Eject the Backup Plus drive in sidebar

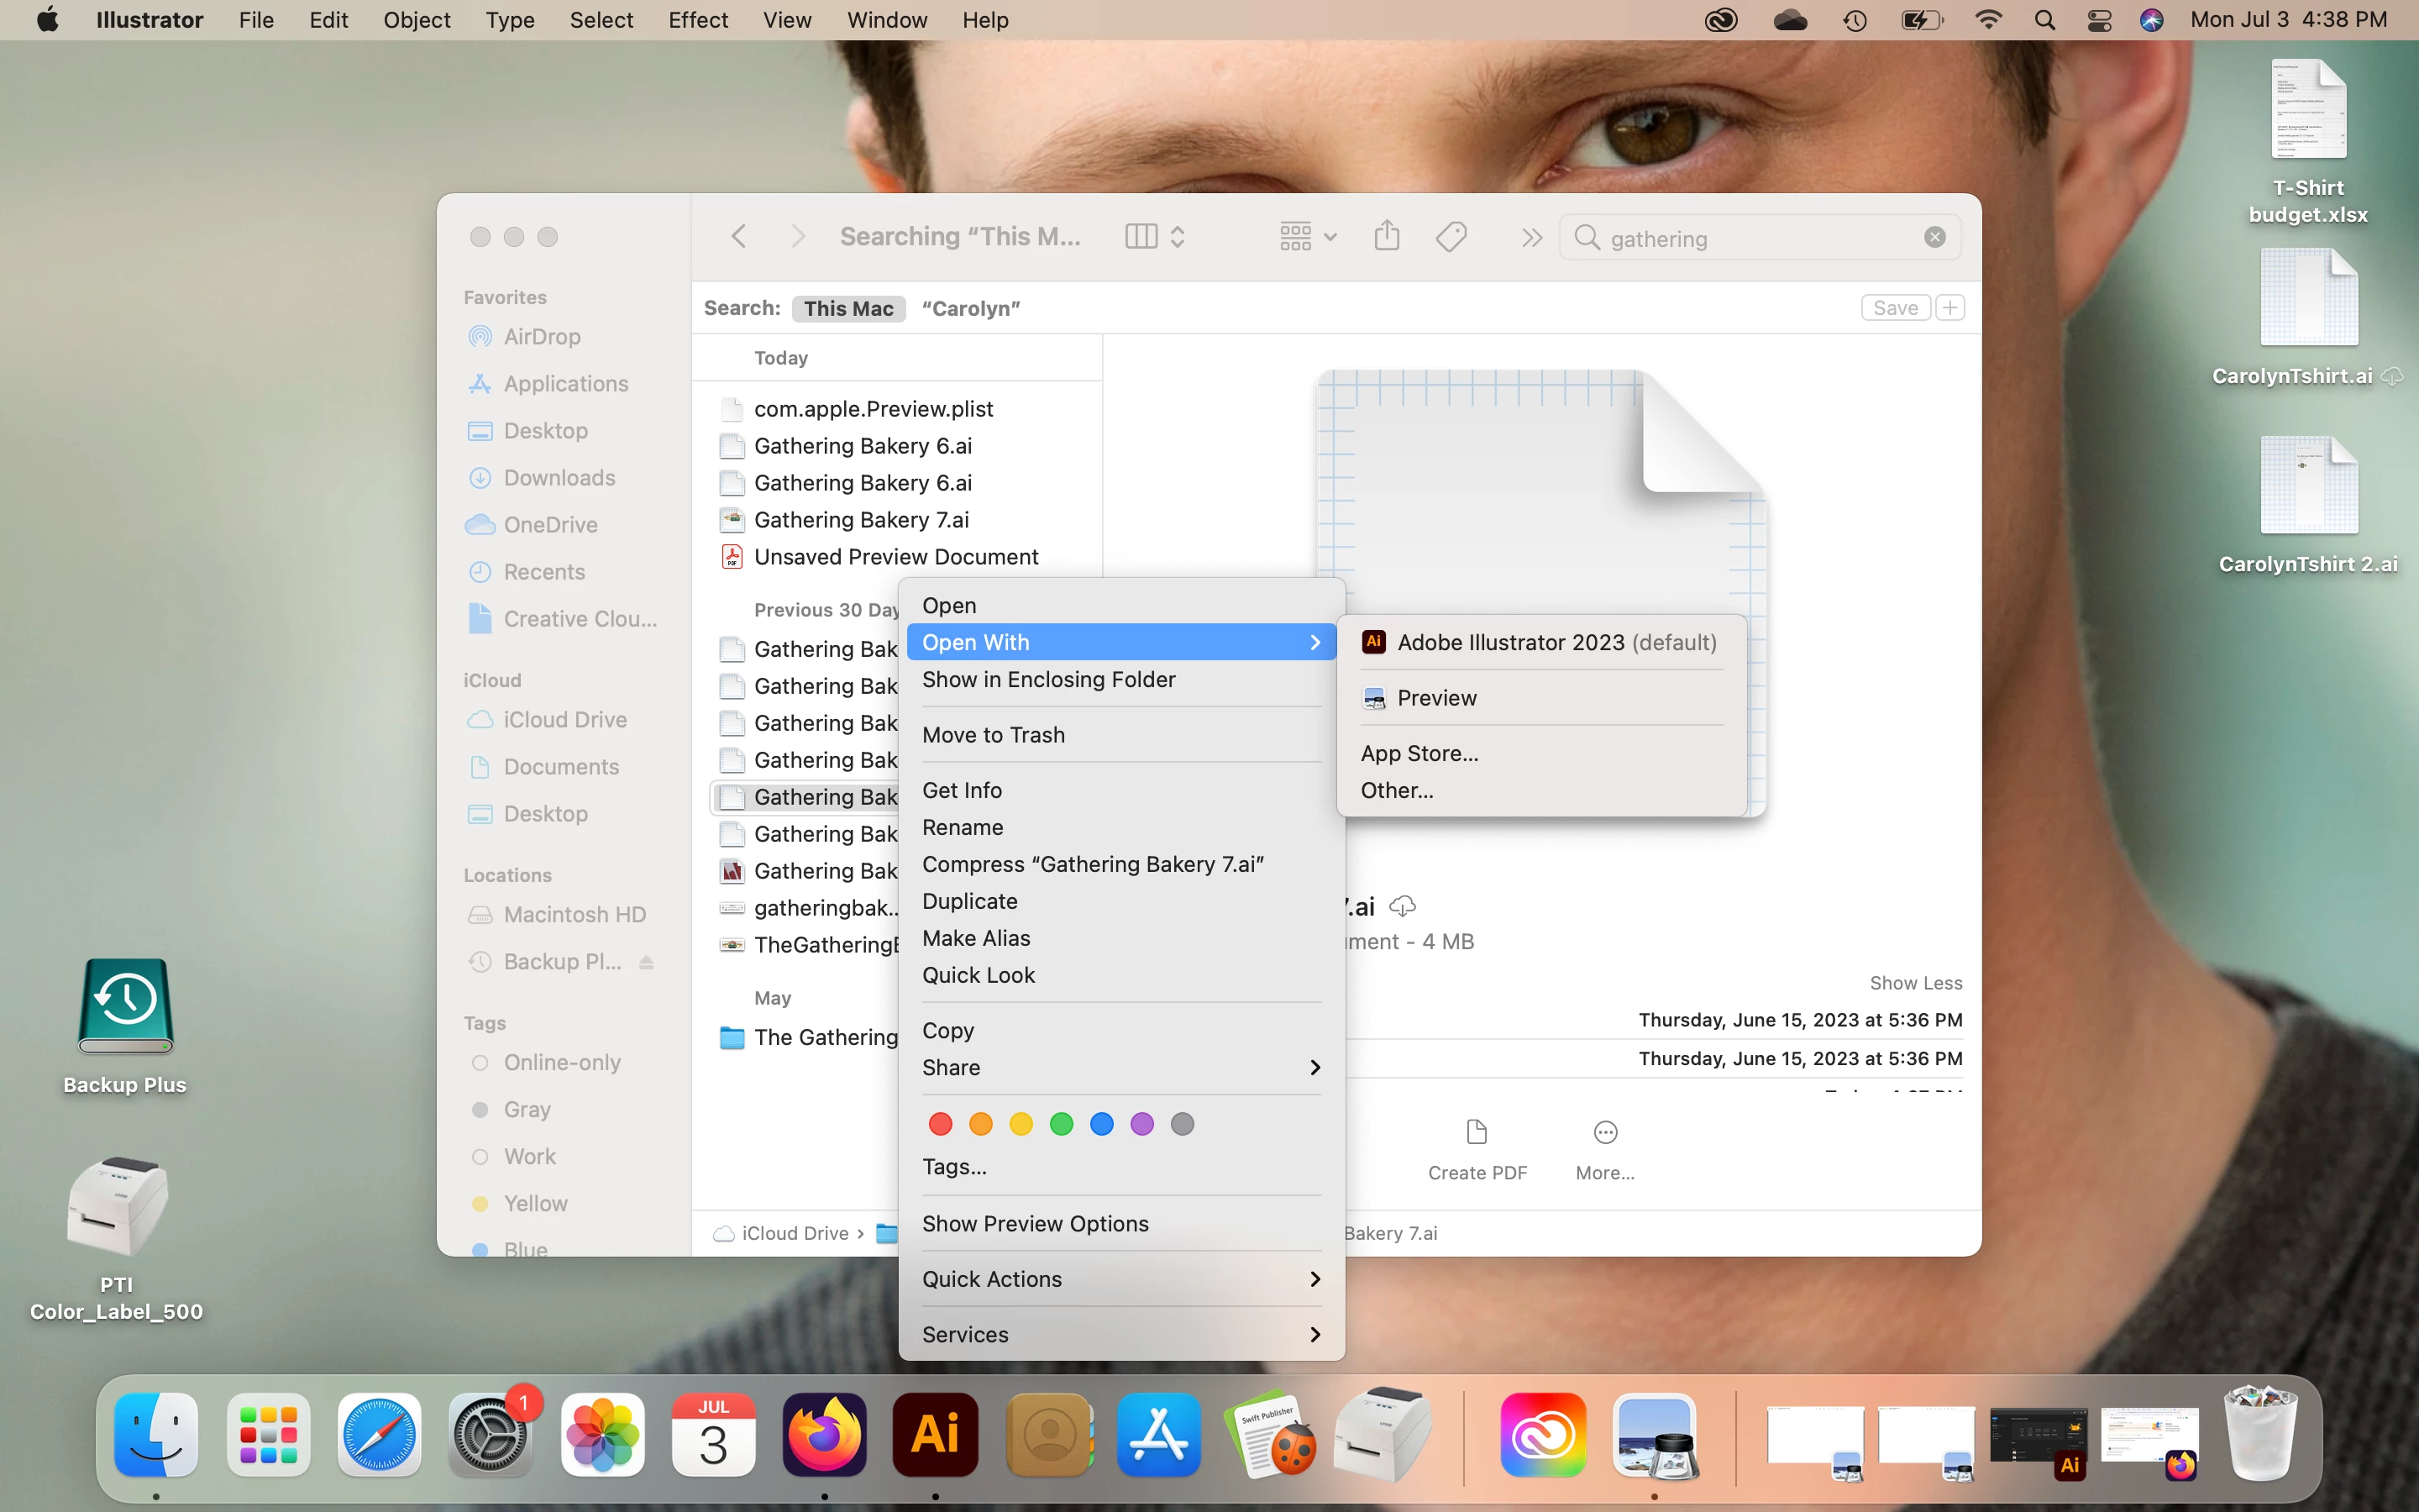pyautogui.click(x=647, y=962)
